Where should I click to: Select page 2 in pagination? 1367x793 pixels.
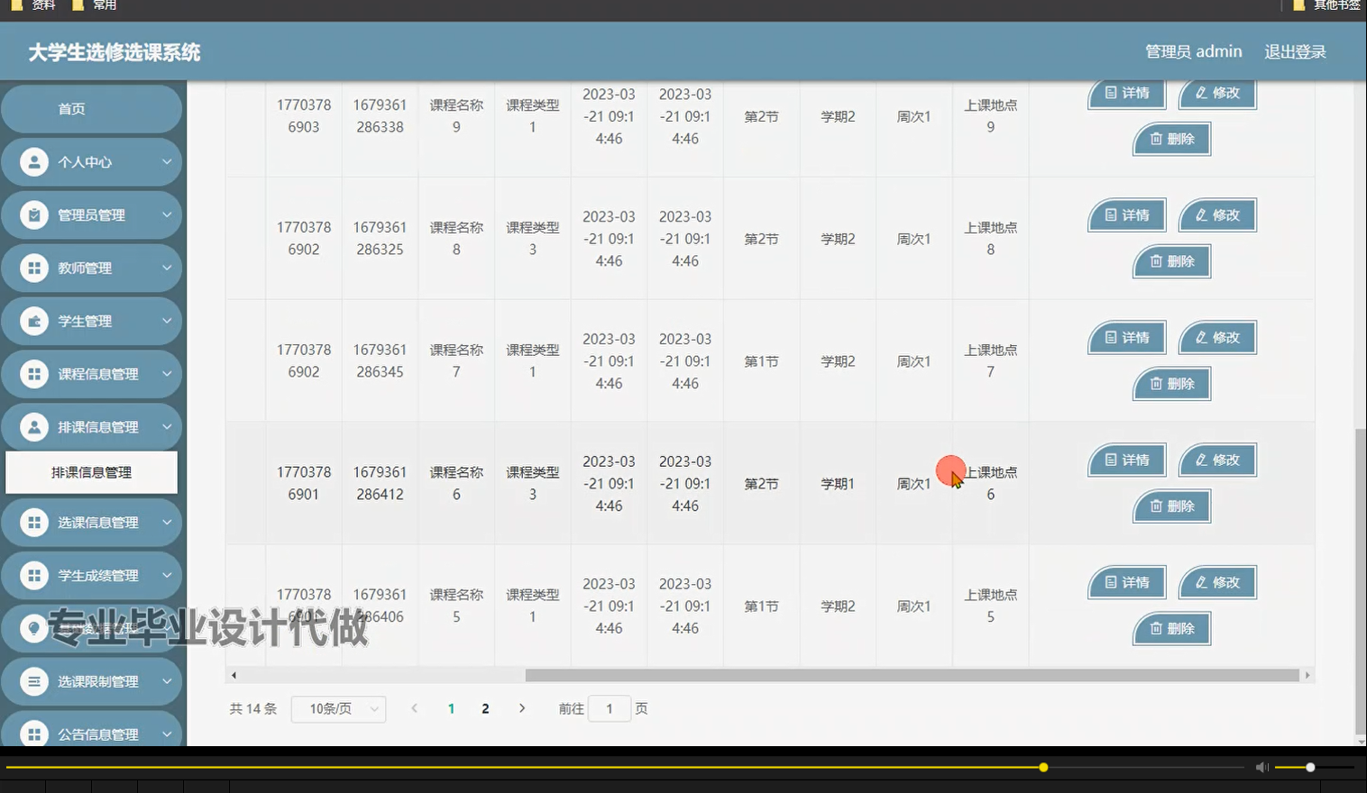485,709
